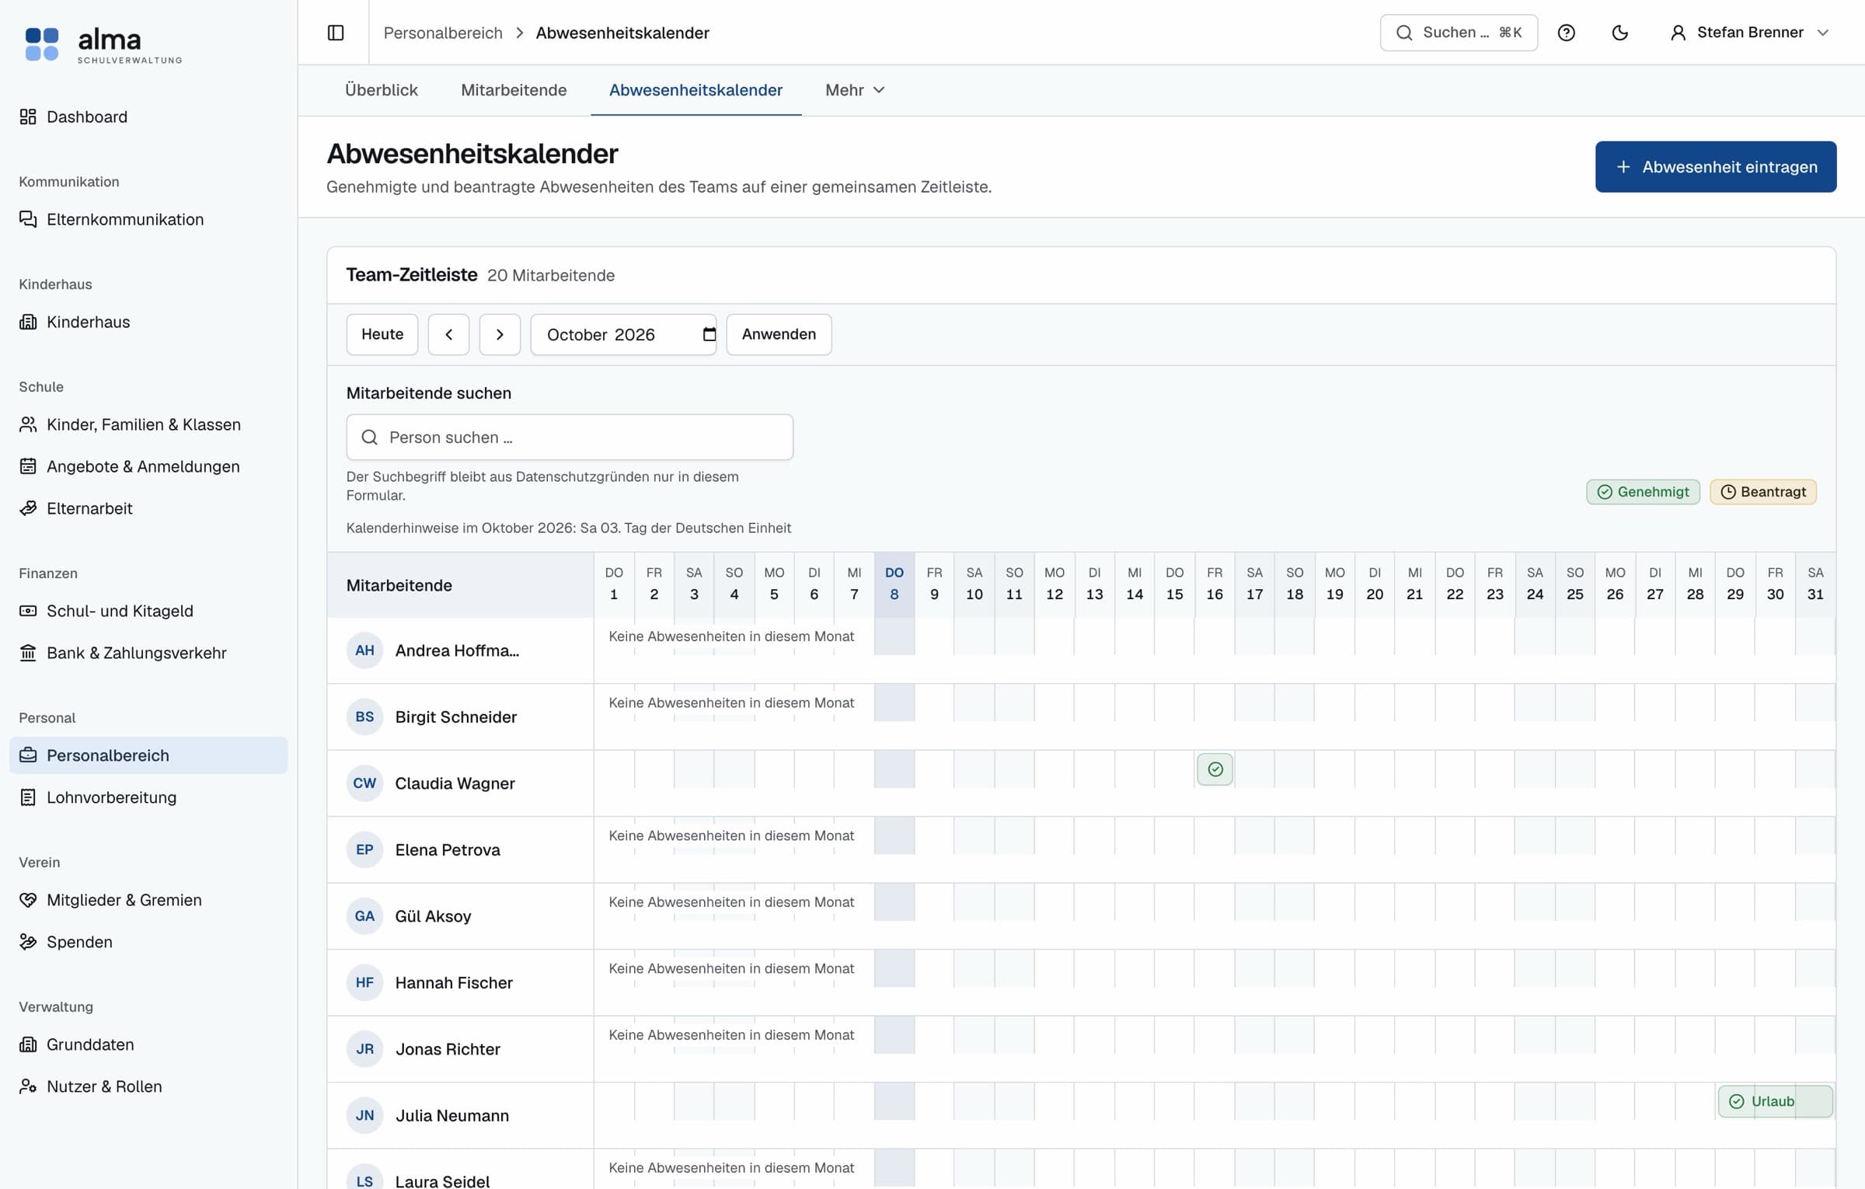Image resolution: width=1865 pixels, height=1189 pixels.
Task: Select employee Gül Aksoy
Action: (x=433, y=916)
